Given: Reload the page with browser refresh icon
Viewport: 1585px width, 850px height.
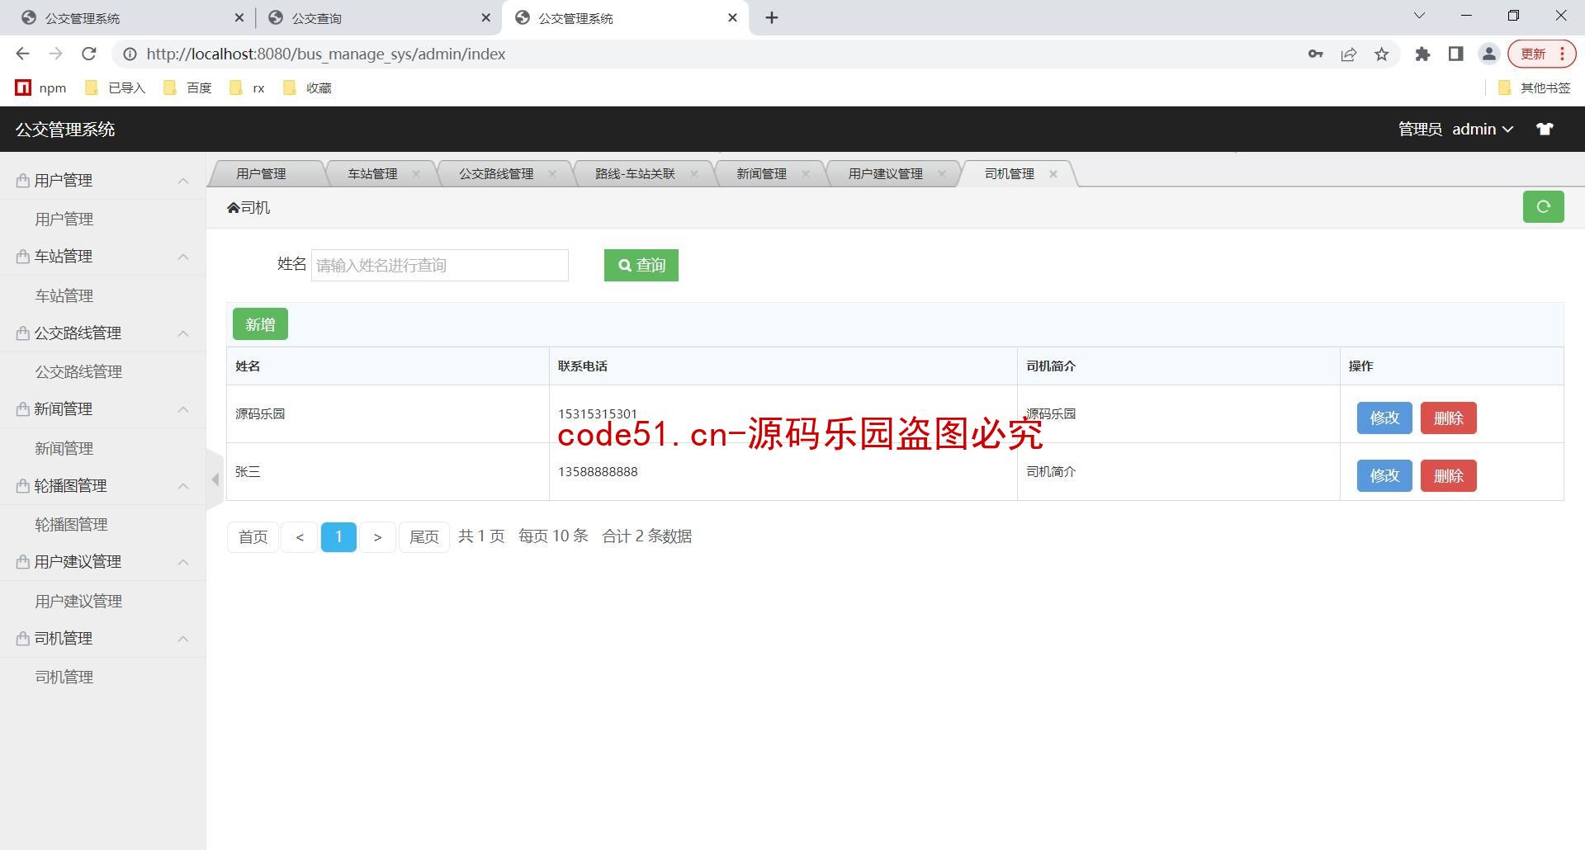Looking at the screenshot, I should click(89, 54).
